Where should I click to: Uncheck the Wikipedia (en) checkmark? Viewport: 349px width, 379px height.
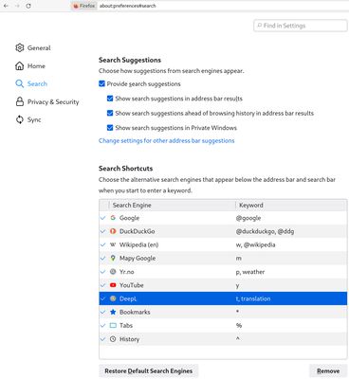click(102, 244)
